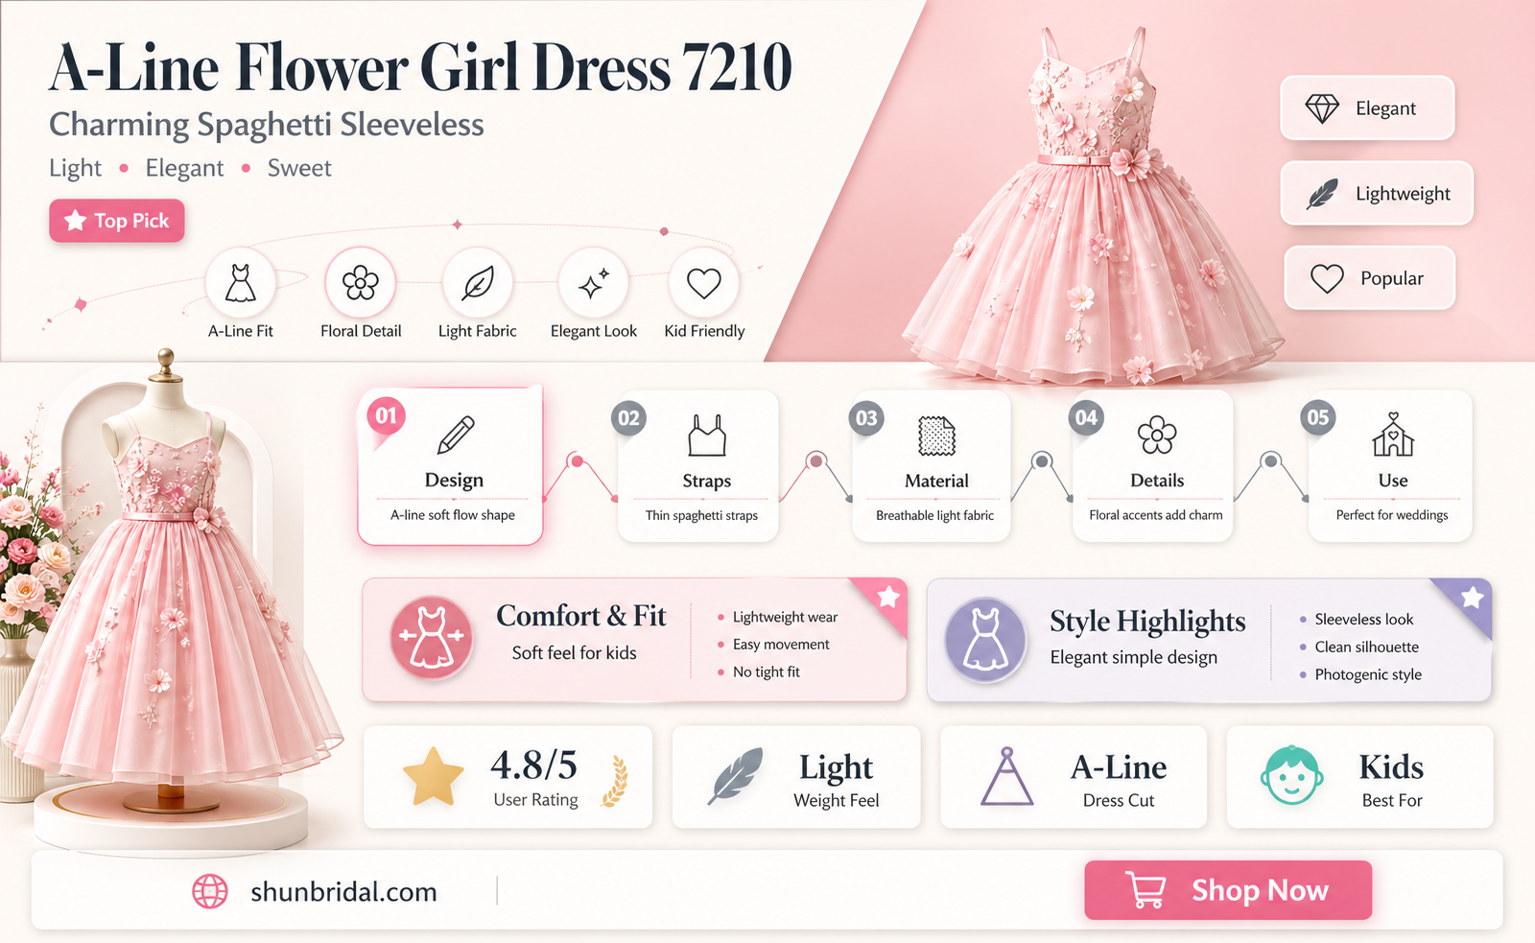
Task: Open step 02 Straps card
Action: tap(698, 466)
